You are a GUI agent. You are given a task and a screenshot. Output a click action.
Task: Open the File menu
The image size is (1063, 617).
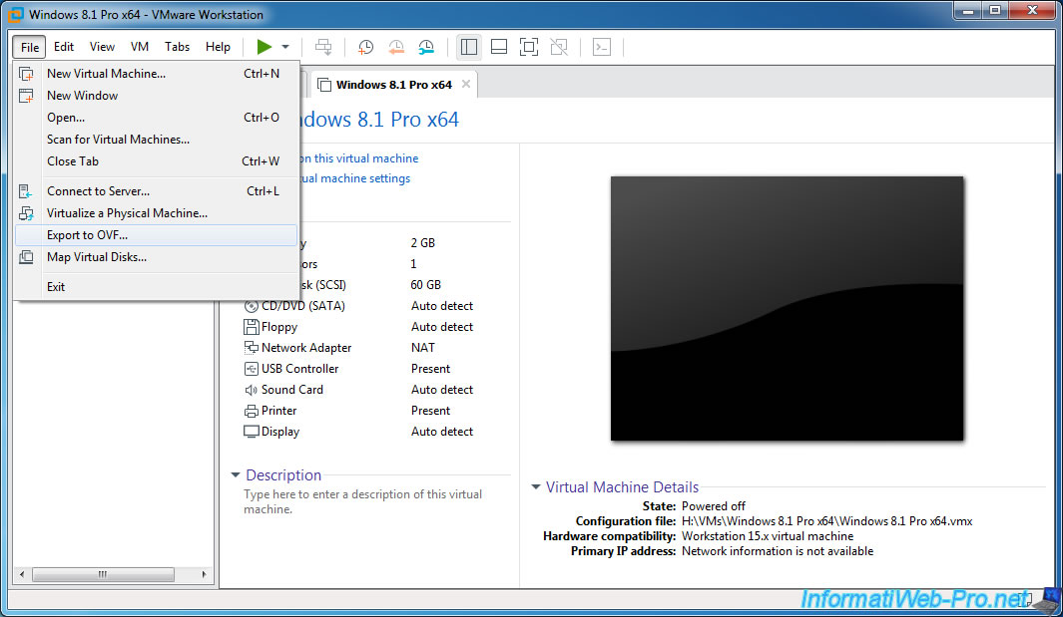point(30,47)
